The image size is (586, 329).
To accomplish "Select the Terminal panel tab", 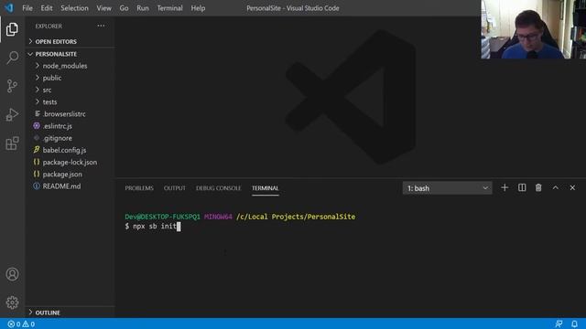I will point(265,188).
